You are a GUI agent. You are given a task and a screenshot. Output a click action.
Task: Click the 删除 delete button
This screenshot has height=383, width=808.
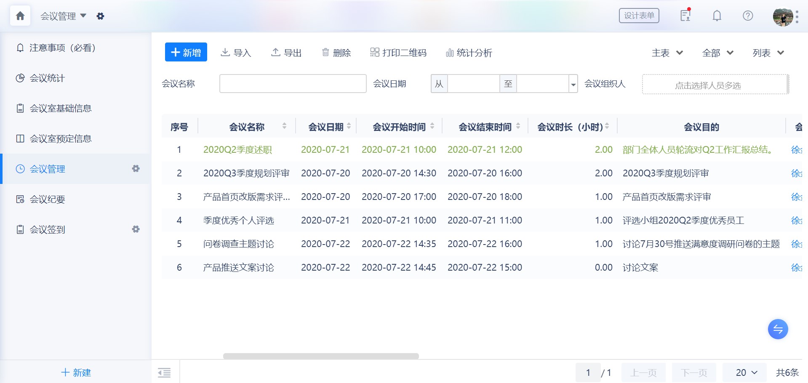pyautogui.click(x=336, y=53)
